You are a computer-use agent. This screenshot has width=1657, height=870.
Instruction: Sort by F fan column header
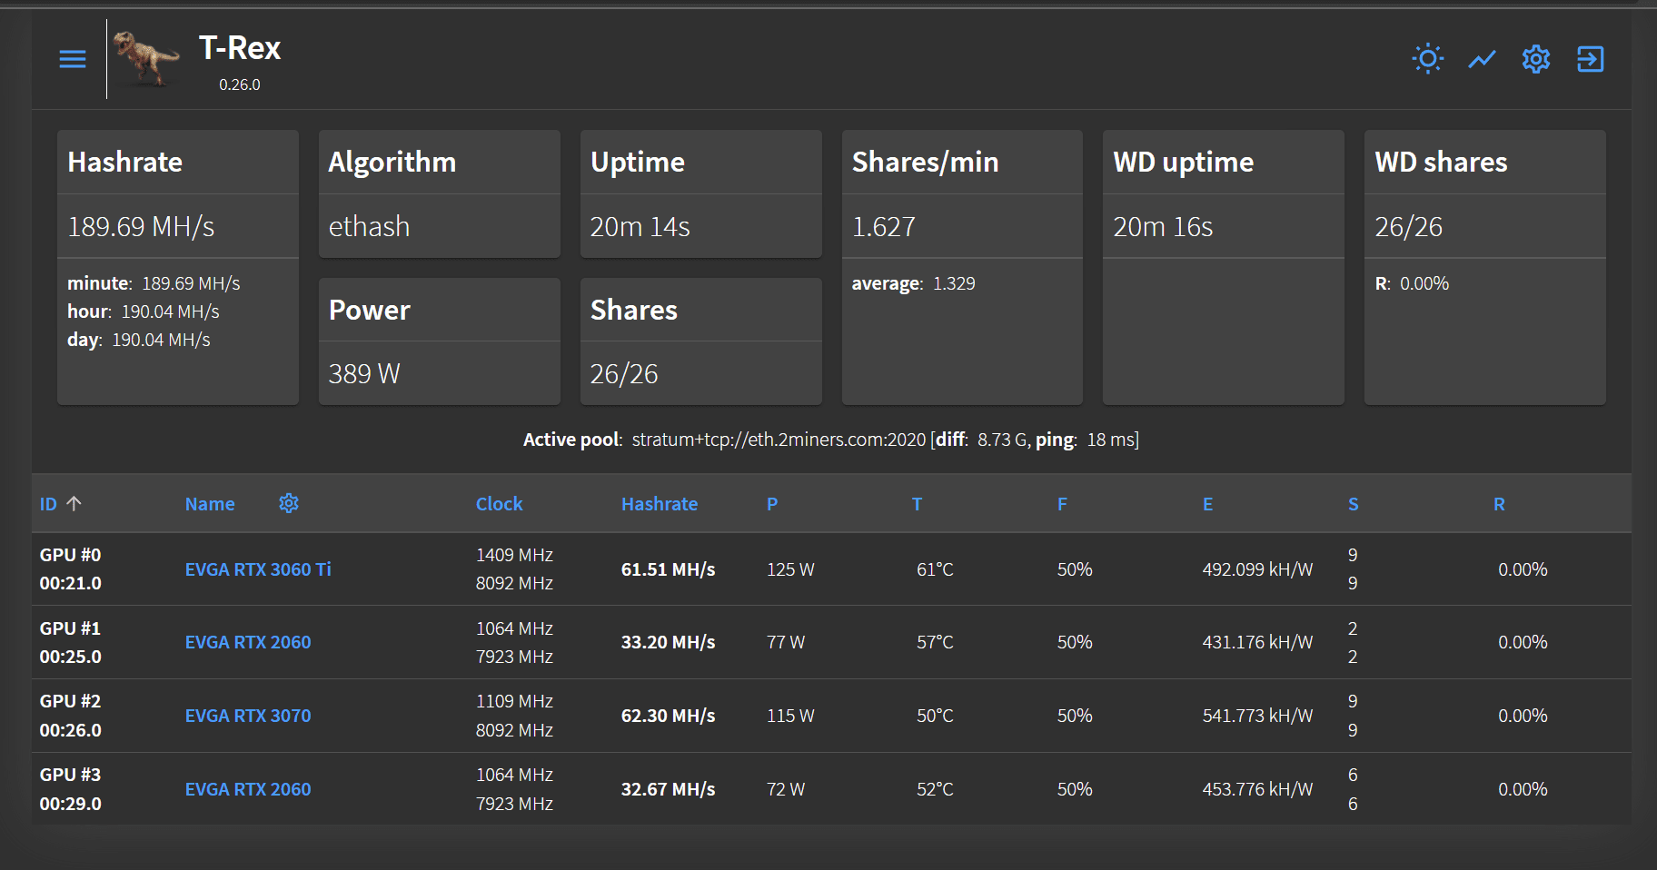tap(1062, 504)
